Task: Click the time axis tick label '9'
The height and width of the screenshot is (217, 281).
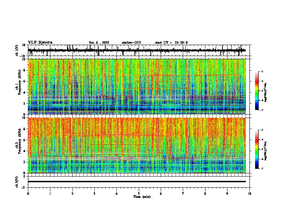Action: 227,194
